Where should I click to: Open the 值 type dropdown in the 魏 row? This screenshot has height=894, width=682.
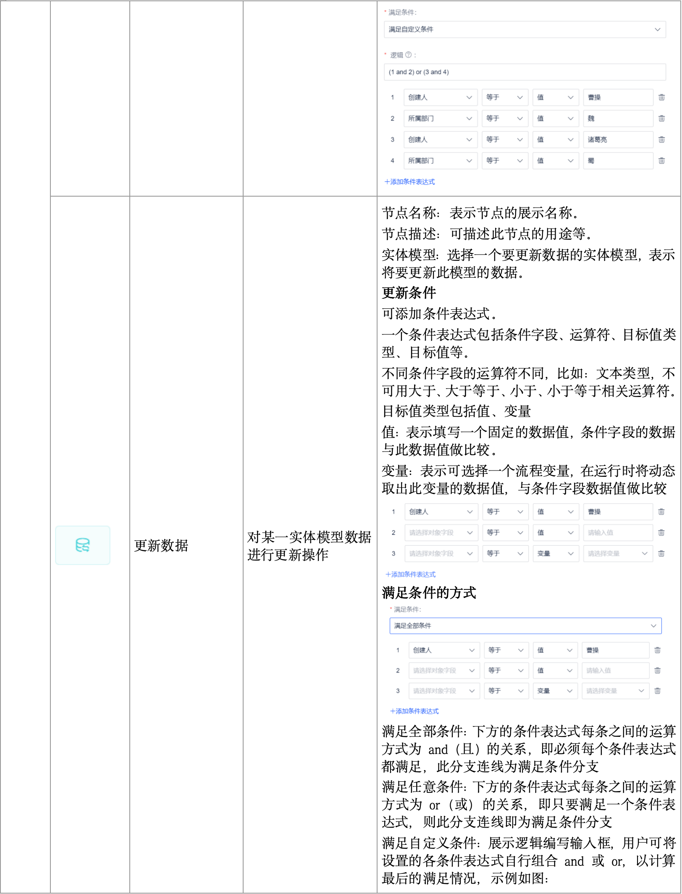[x=555, y=118]
